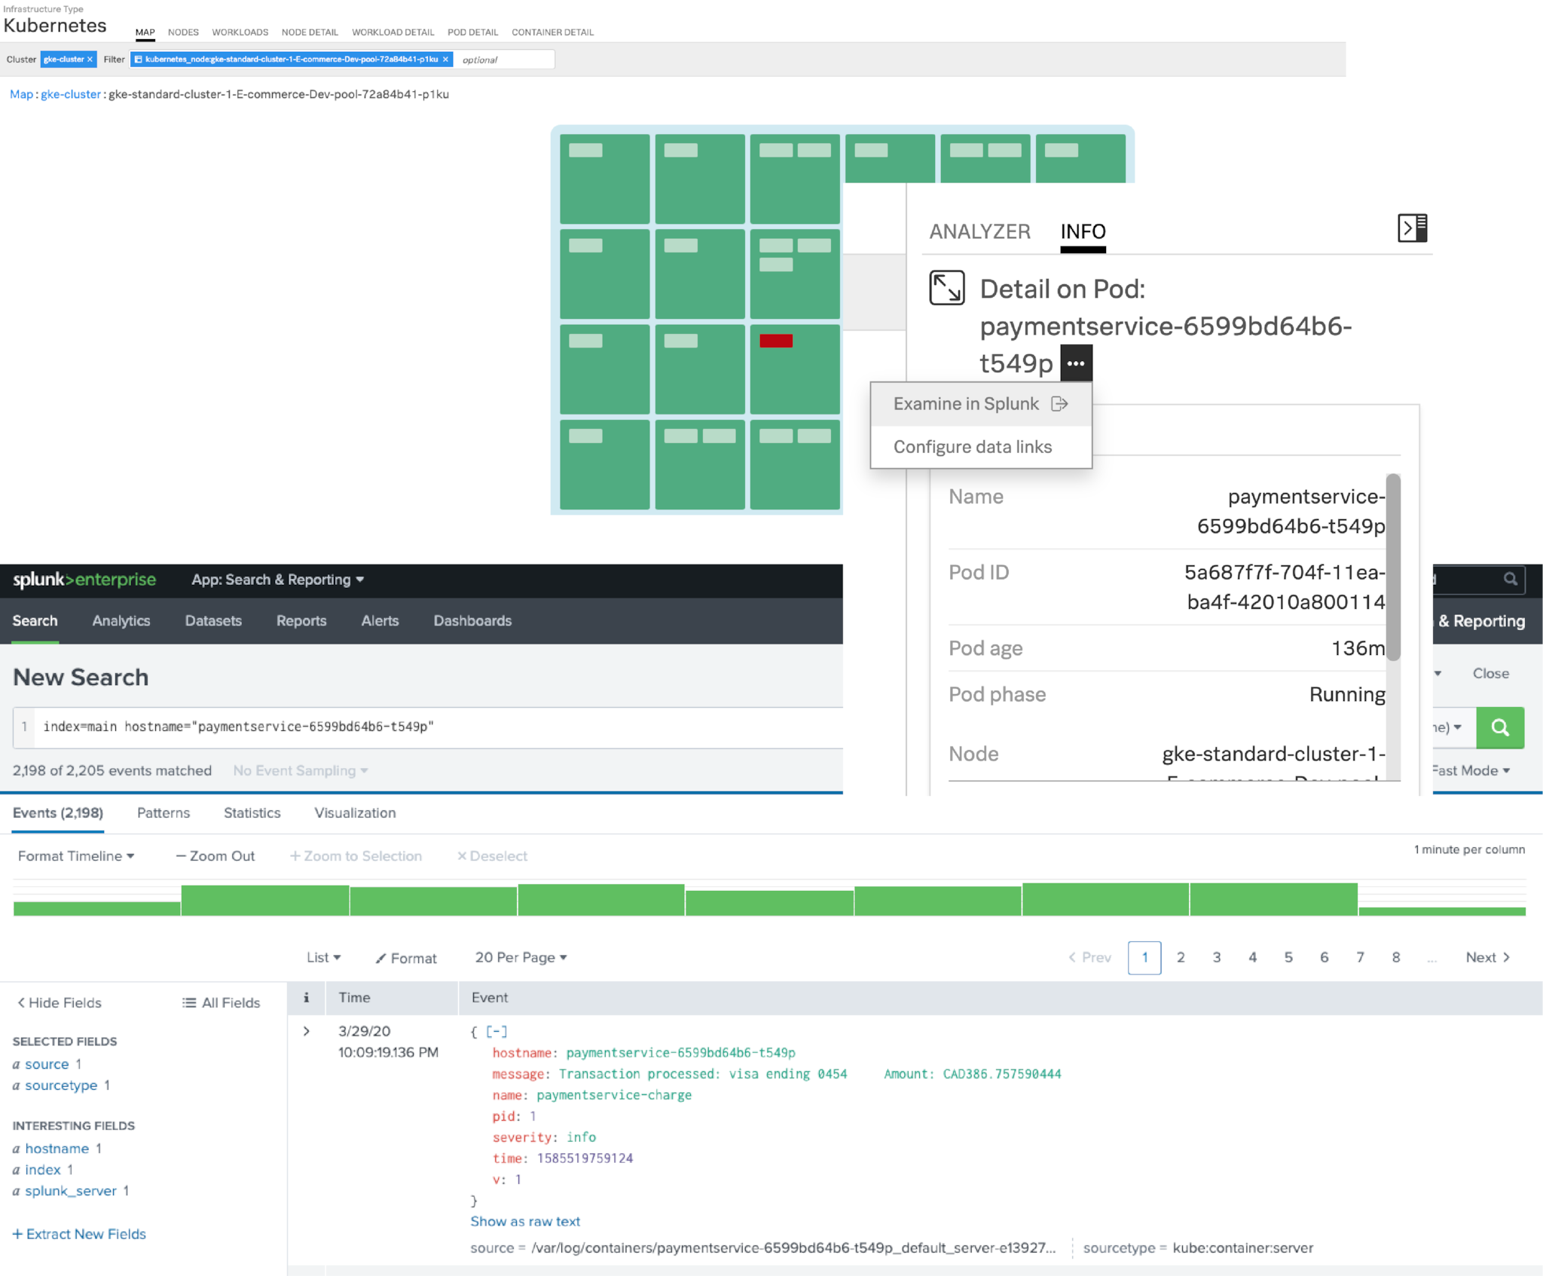The height and width of the screenshot is (1276, 1543).
Task: Click the source selected field
Action: tap(47, 1064)
